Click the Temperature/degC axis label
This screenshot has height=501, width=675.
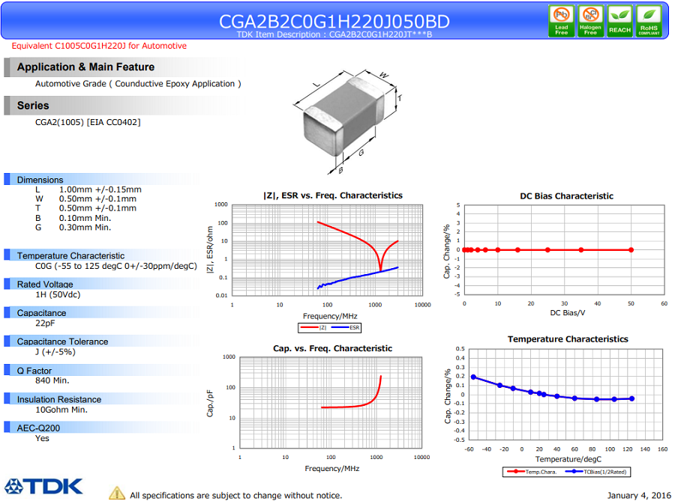coord(568,459)
